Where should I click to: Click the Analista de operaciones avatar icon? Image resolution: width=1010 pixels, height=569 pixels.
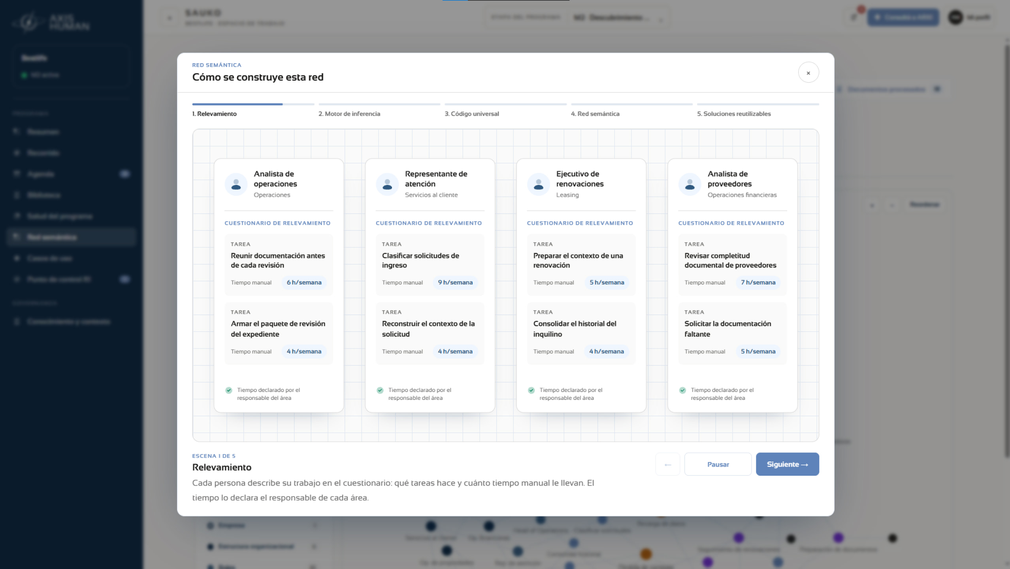[x=236, y=184]
